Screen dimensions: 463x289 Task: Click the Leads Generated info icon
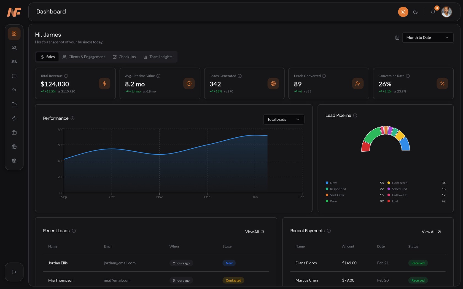click(x=240, y=76)
